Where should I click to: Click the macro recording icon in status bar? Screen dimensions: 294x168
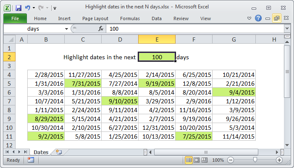tap(31, 160)
